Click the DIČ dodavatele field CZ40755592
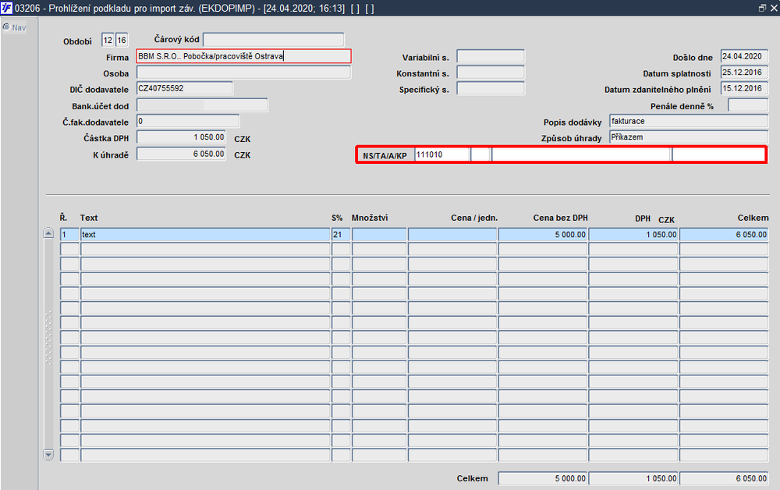 pos(185,88)
